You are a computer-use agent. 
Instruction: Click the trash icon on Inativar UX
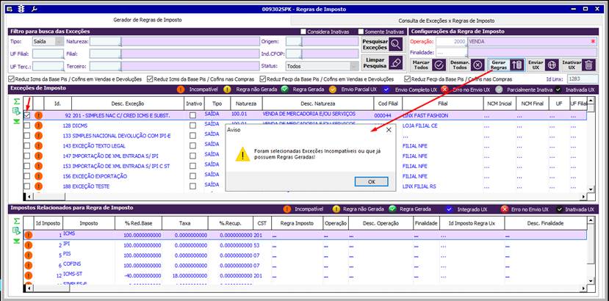[589, 65]
